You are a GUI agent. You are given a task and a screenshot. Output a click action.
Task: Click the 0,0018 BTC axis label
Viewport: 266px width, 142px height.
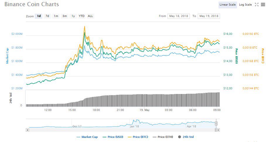pyautogui.click(x=250, y=48)
